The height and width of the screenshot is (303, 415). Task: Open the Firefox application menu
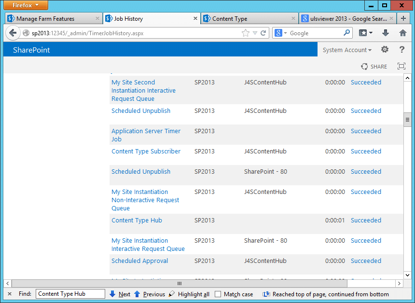coord(26,5)
